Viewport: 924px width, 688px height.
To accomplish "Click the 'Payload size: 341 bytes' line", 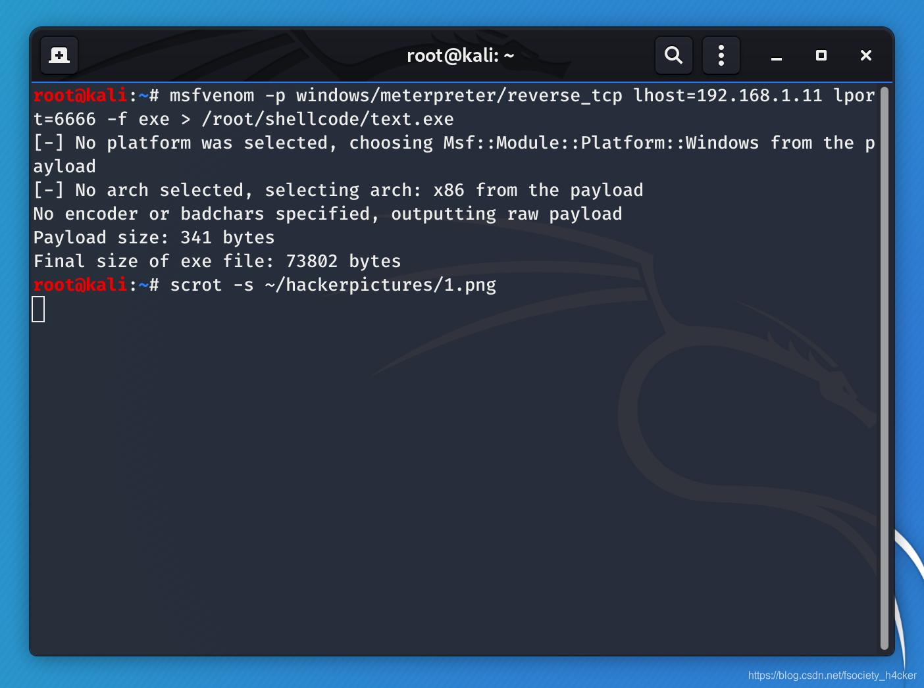I will click(x=154, y=237).
